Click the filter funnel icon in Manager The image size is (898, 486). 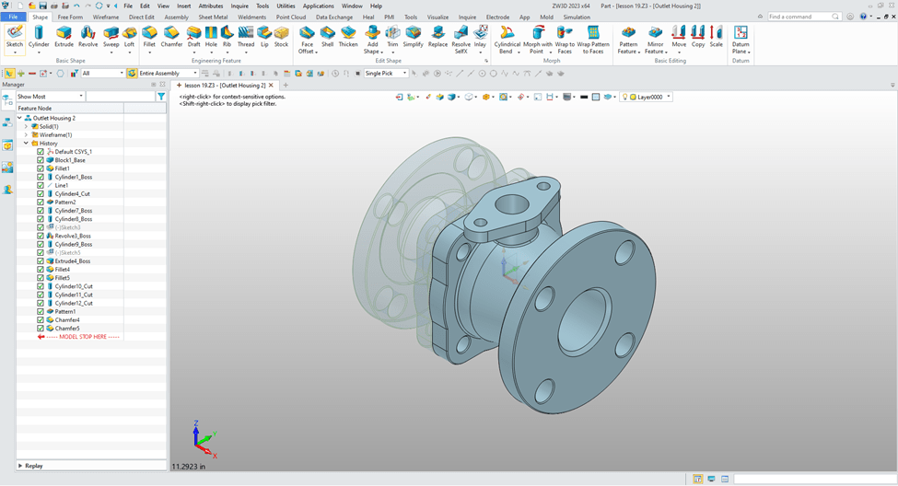pyautogui.click(x=161, y=97)
